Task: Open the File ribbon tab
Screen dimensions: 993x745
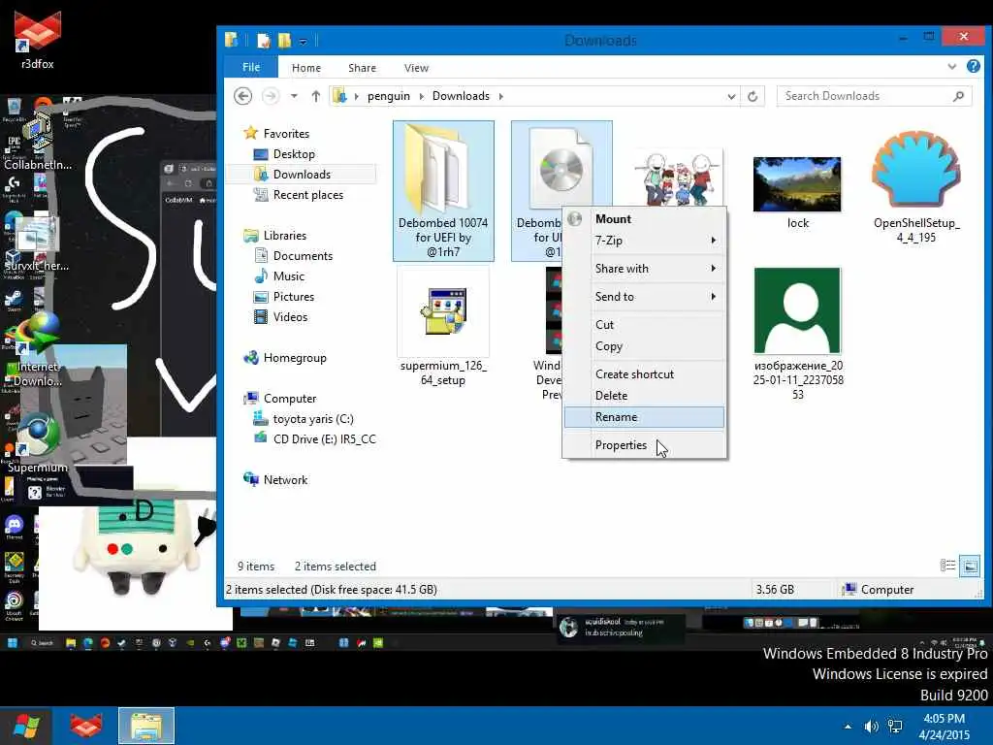Action: point(251,67)
